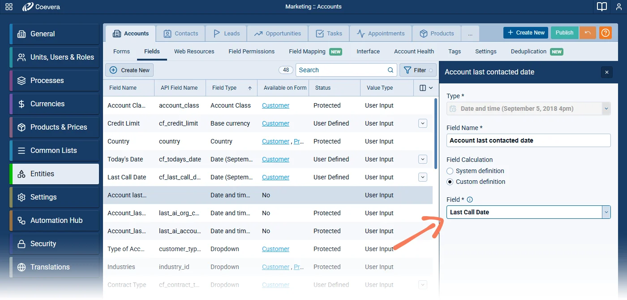Screen dimensions: 627x300
Task: Expand the Last Call Date row dropdown arrow
Action: [x=423, y=177]
